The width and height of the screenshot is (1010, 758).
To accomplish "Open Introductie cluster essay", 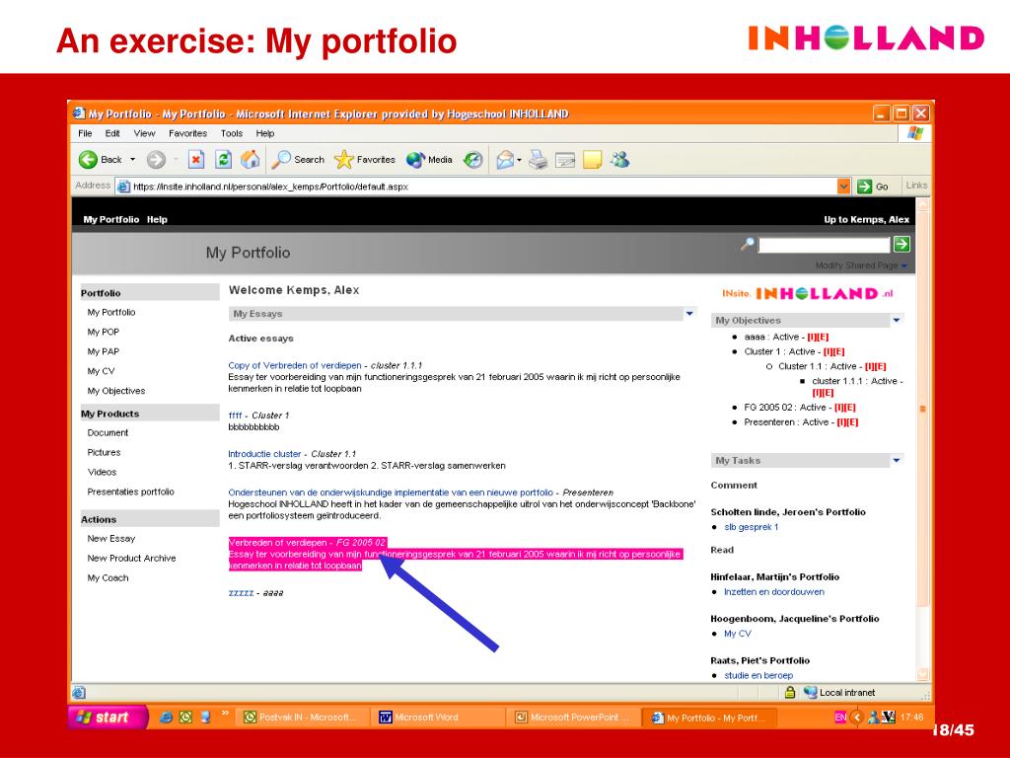I will pyautogui.click(x=264, y=454).
